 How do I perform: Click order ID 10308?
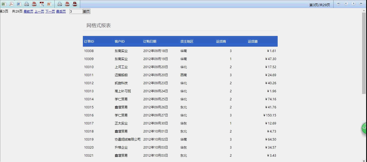pyautogui.click(x=89, y=51)
